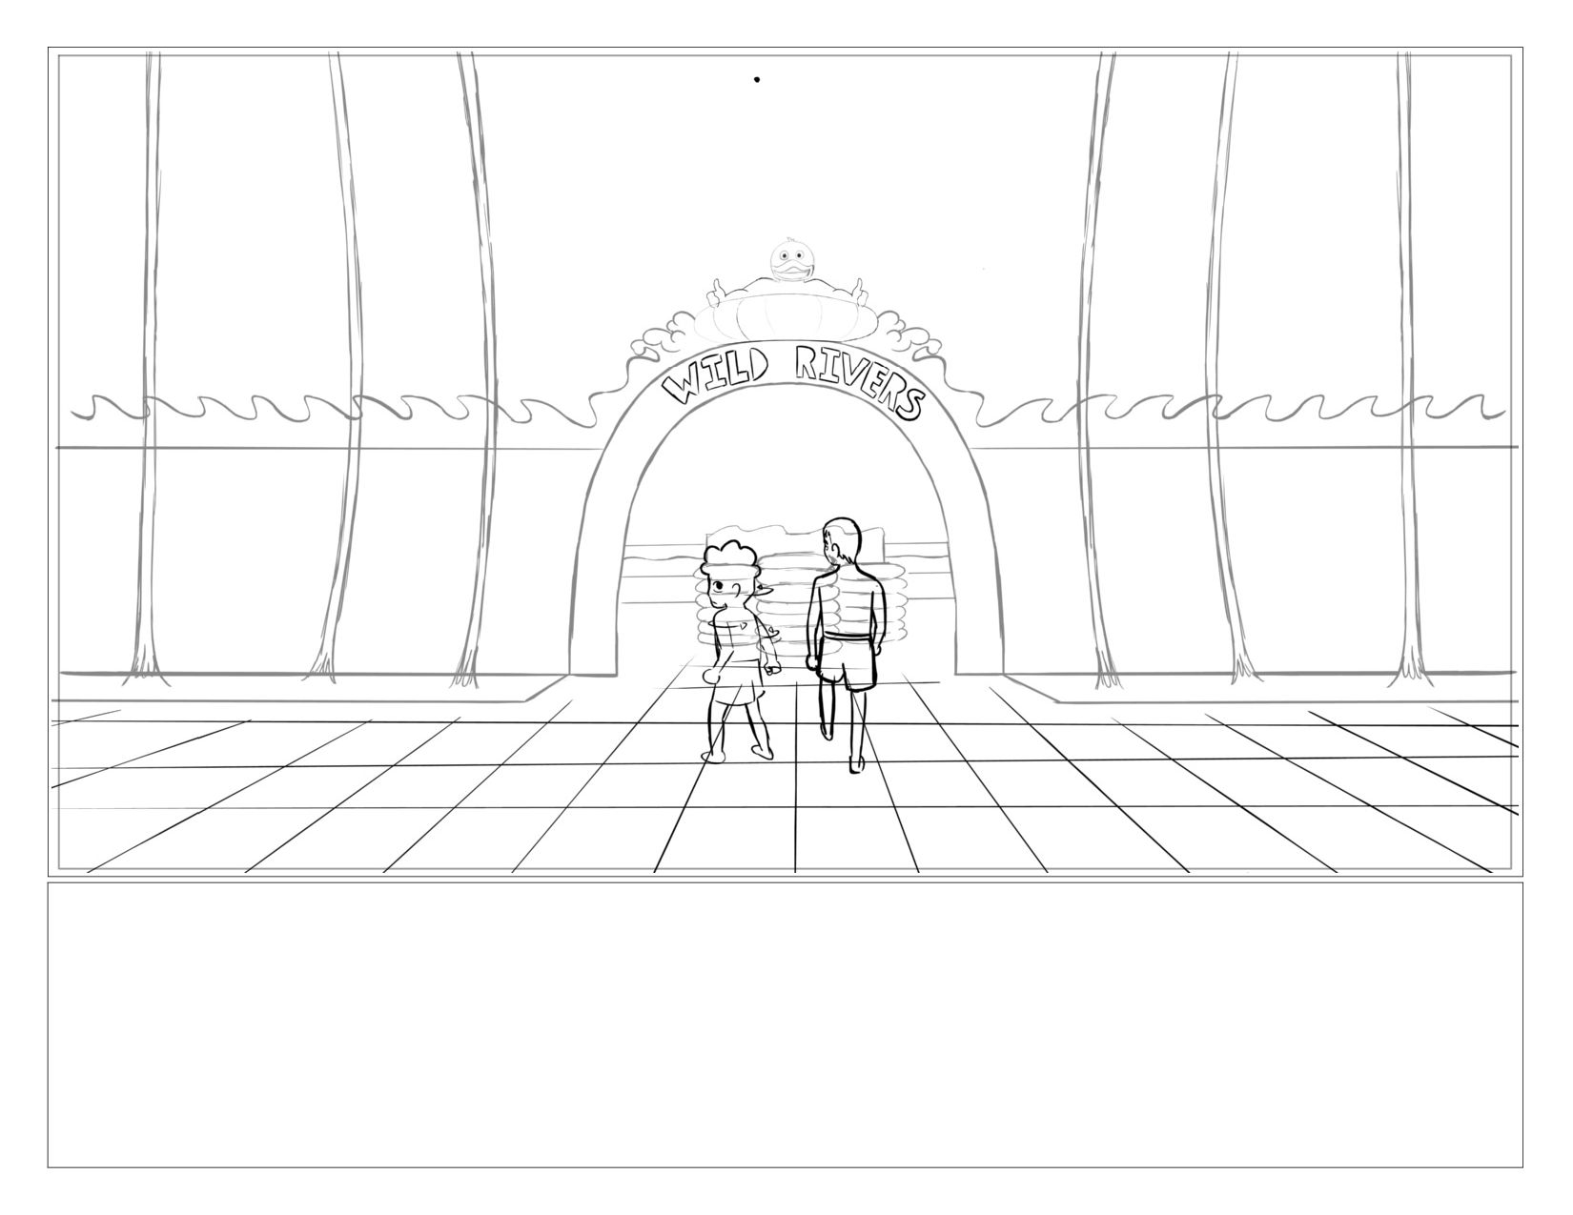Viewport: 1573px width, 1215px height.
Task: Click the duck mascot atop the arch
Action: tap(789, 289)
